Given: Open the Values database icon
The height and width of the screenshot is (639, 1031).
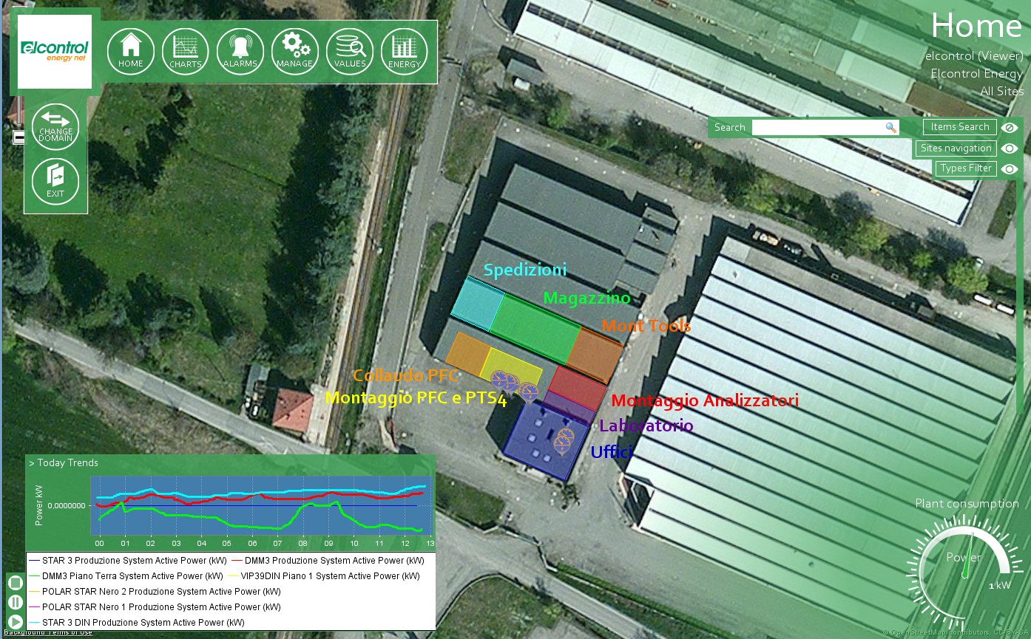Looking at the screenshot, I should point(350,52).
